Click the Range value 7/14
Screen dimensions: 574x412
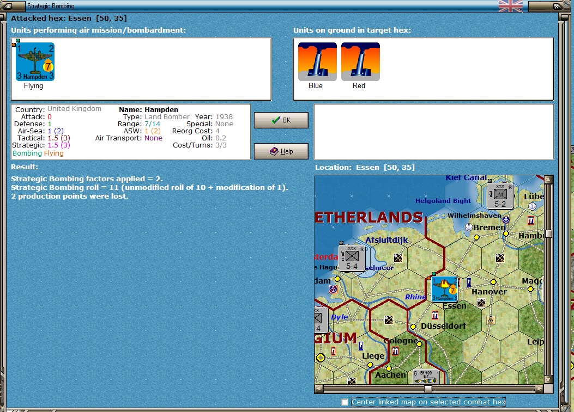point(152,124)
